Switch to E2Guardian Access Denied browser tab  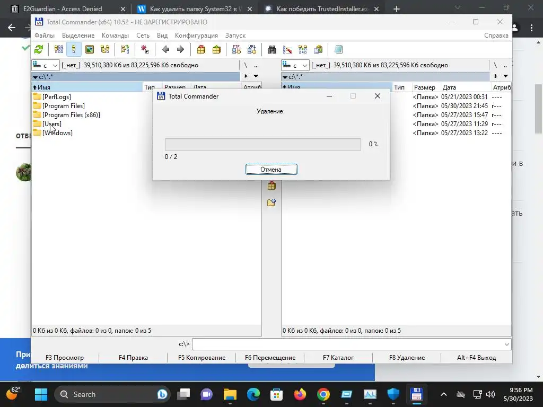[x=63, y=9]
